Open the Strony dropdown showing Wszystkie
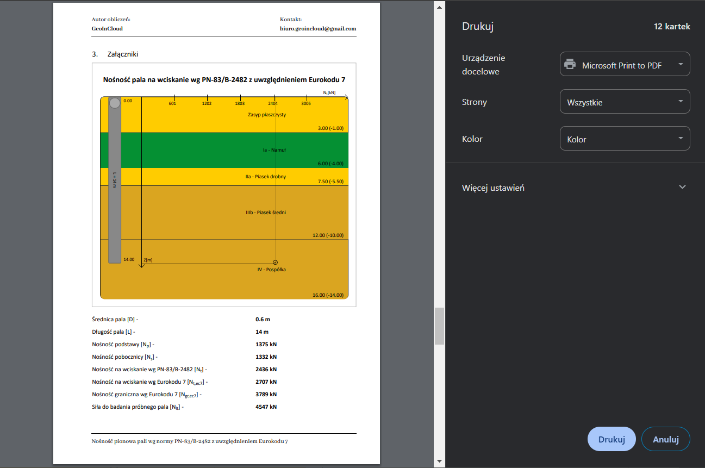Image resolution: width=705 pixels, height=468 pixels. pyautogui.click(x=625, y=102)
